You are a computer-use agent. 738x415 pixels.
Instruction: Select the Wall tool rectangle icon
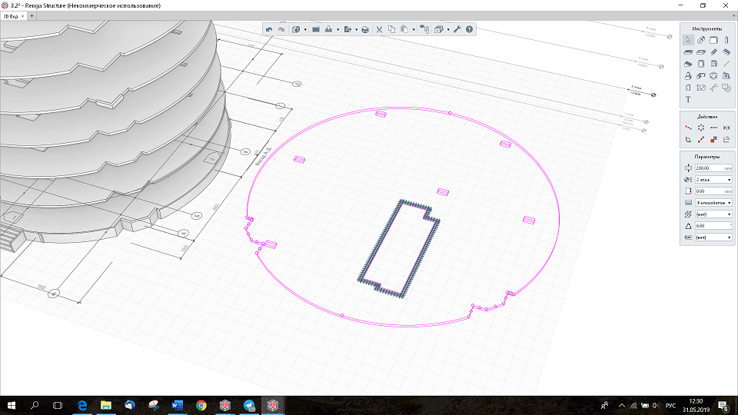pos(713,40)
